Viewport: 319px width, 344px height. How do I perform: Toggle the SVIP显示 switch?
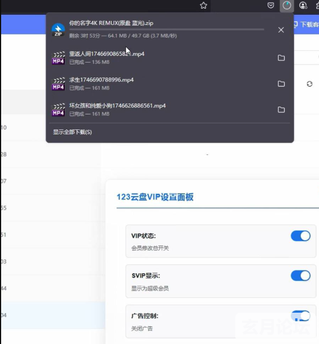[x=301, y=276]
